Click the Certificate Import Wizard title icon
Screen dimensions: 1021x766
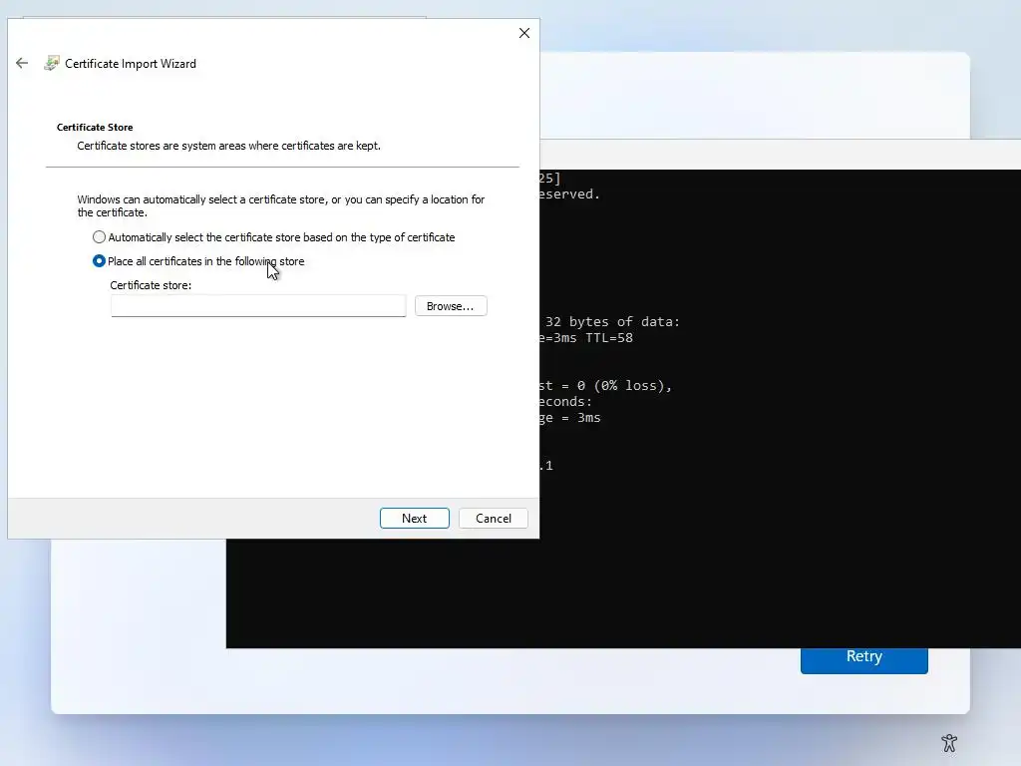coord(52,63)
